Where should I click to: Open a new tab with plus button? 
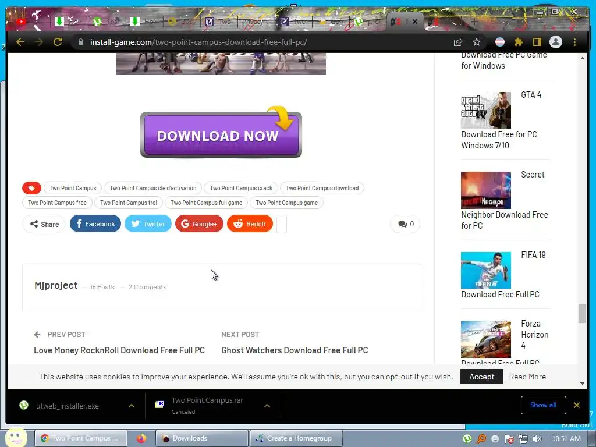click(x=474, y=22)
